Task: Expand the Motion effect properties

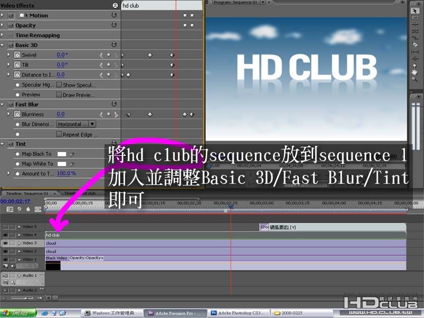Action: click(2, 15)
